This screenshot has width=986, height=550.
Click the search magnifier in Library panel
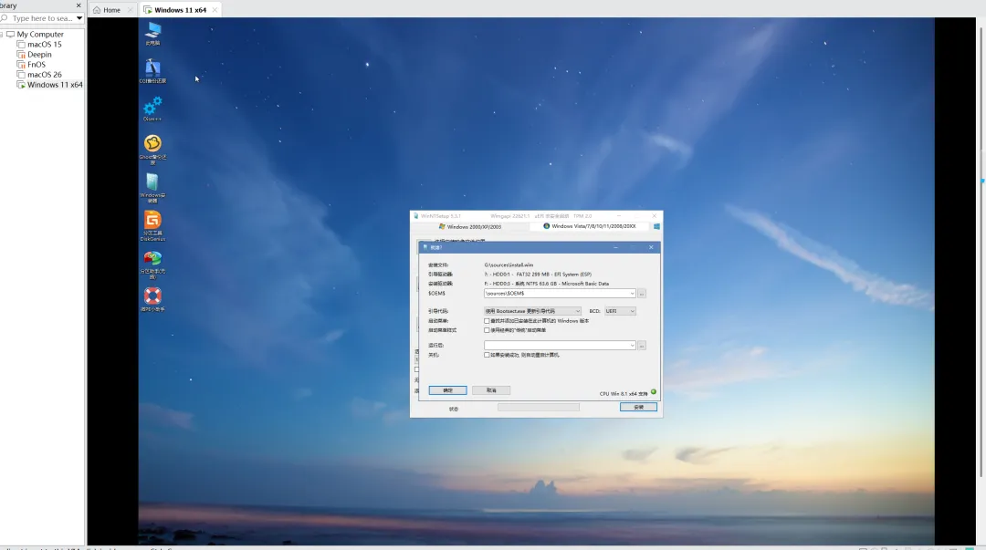[5, 18]
